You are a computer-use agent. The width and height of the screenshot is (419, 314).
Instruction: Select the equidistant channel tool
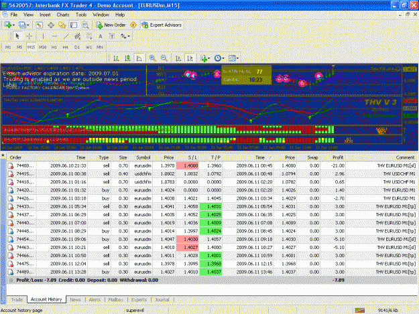(78, 36)
